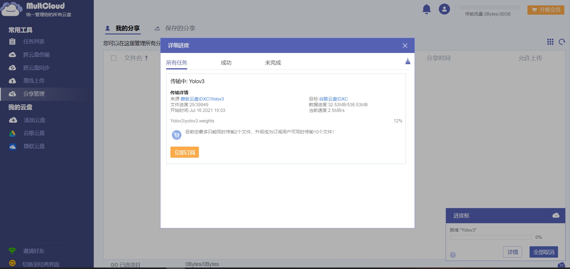Select the 未完成 tab

click(x=273, y=63)
